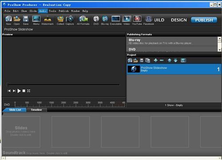This screenshot has height=160, width=222.
Task: Click the Save toolbar icon
Action: point(26,20)
